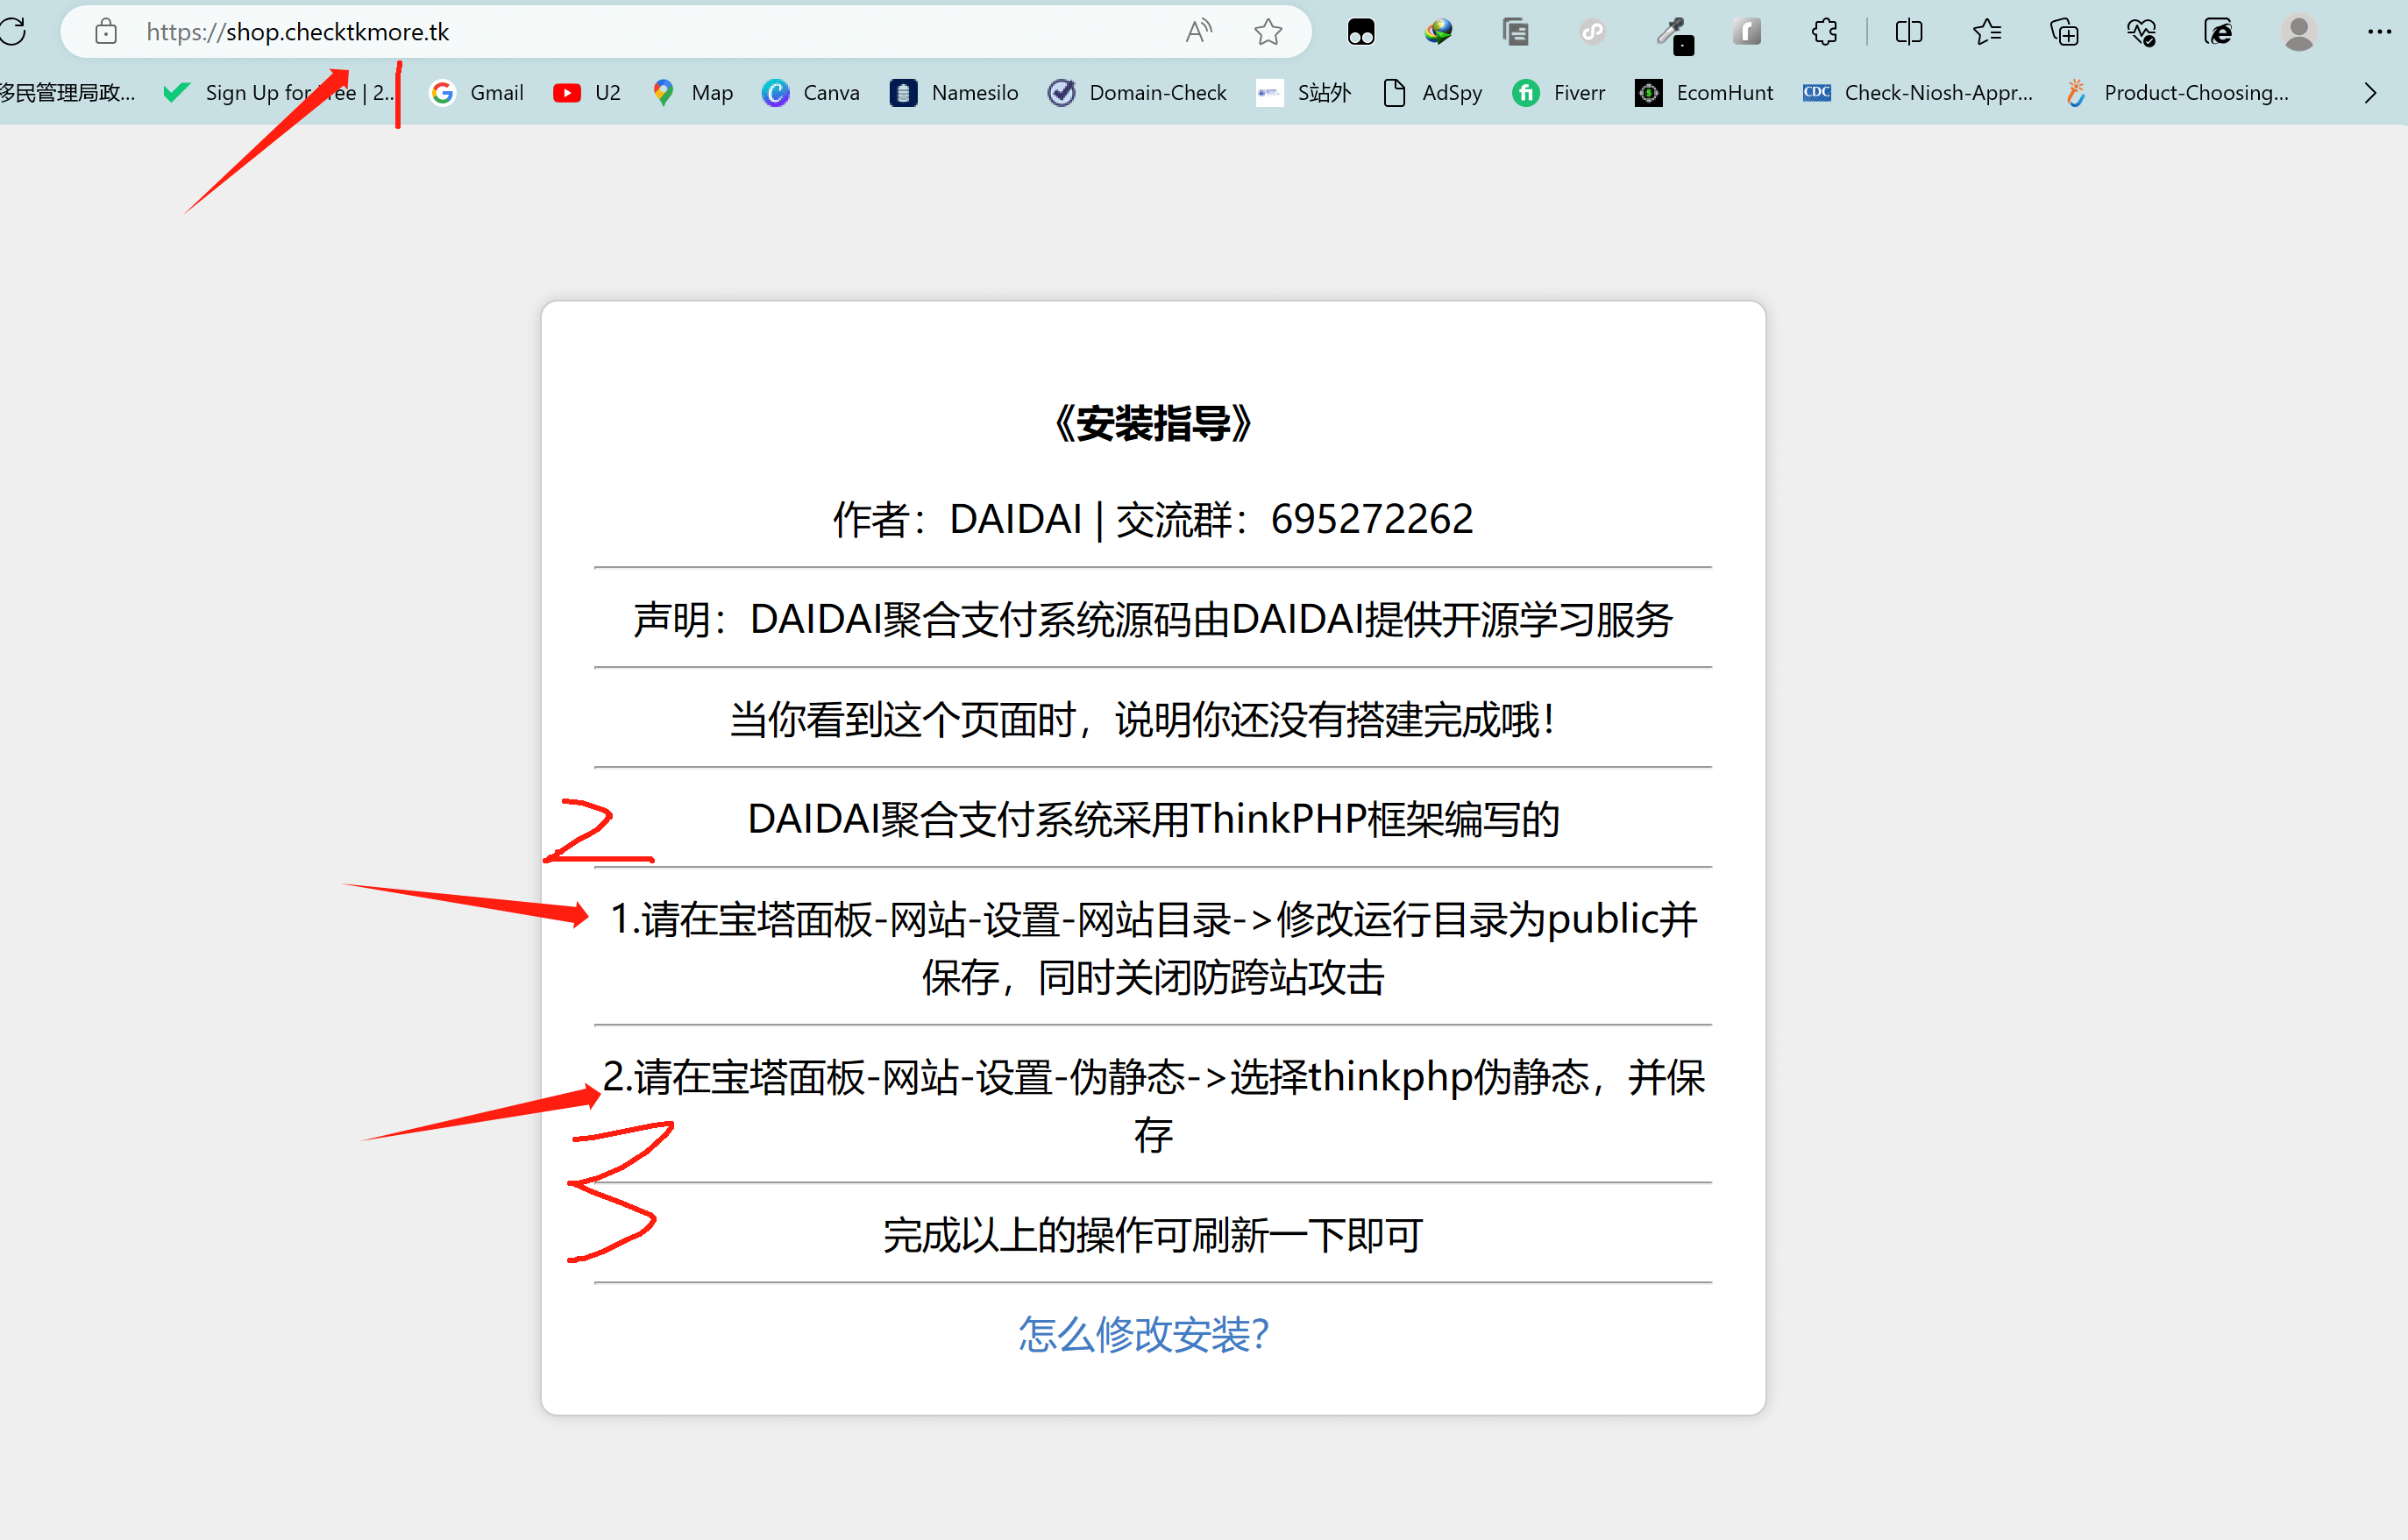The height and width of the screenshot is (1540, 2408).
Task: Click the 声明 DAIDAI聚合支付系统源码 statement line
Action: click(1153, 619)
